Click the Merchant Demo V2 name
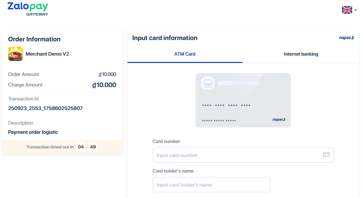 point(47,54)
